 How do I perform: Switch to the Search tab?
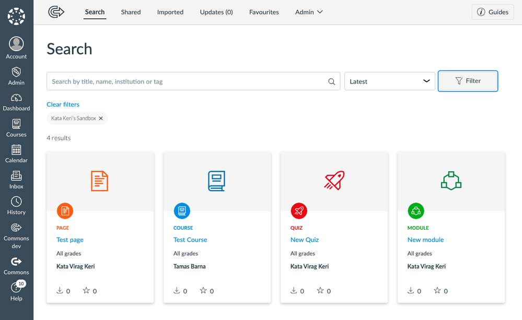click(95, 12)
